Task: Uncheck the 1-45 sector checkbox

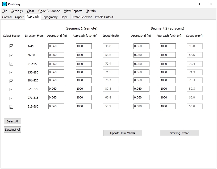Action: (x=11, y=46)
